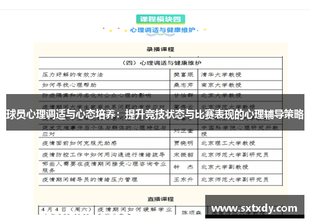Click the lecturer name 贾晓明
Screen dimensions: 310x224
pyautogui.click(x=184, y=143)
